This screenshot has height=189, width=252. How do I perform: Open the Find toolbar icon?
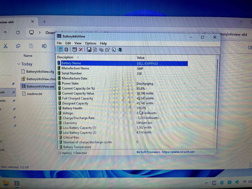pyautogui.click(x=114, y=50)
